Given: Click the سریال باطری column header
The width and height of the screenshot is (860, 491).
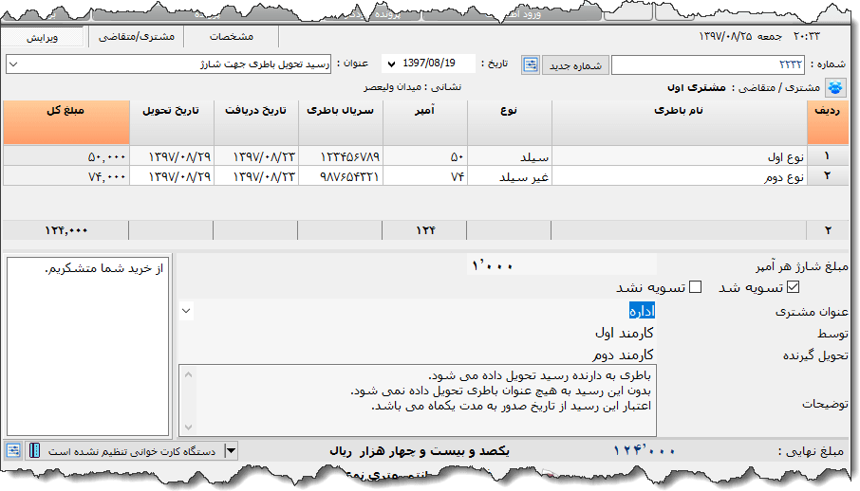Looking at the screenshot, I should pos(341,122).
